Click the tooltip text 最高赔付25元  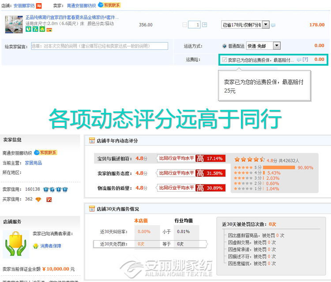point(263,86)
